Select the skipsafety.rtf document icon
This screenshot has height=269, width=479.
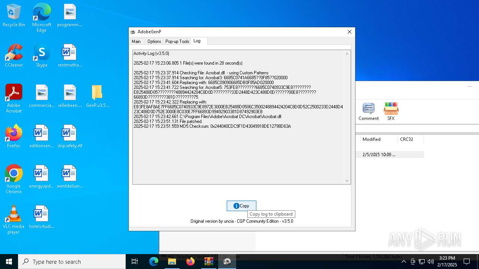(70, 137)
